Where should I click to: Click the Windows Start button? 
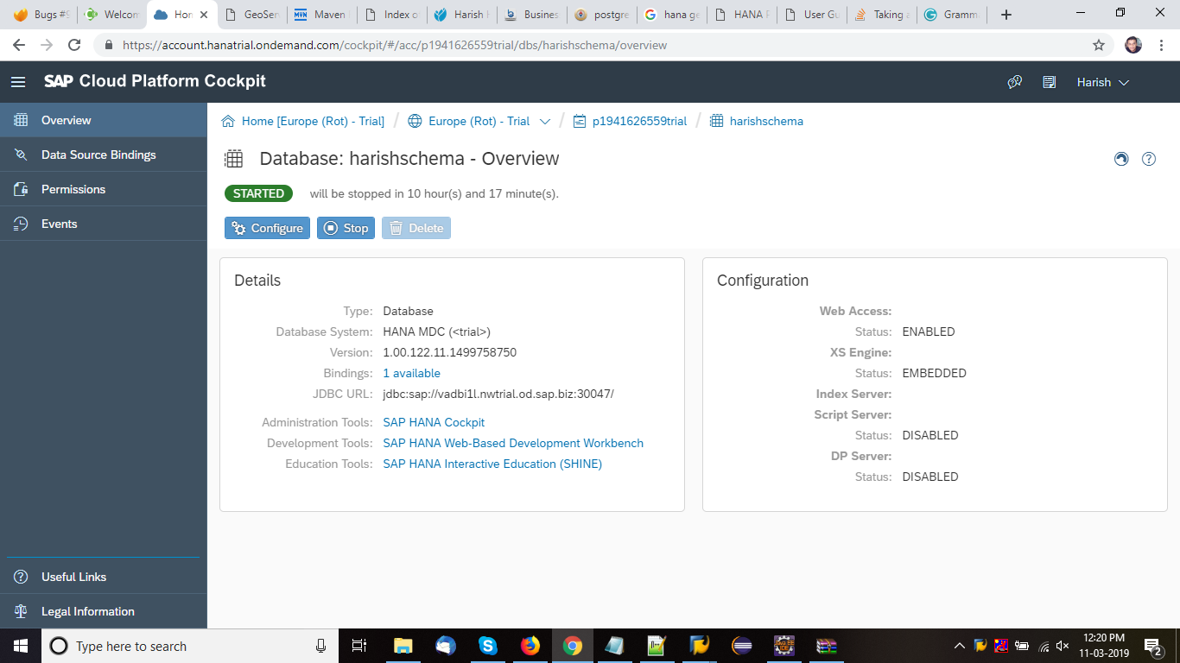click(x=21, y=646)
